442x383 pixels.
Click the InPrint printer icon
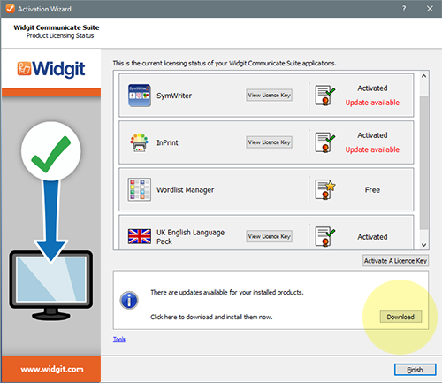(139, 142)
